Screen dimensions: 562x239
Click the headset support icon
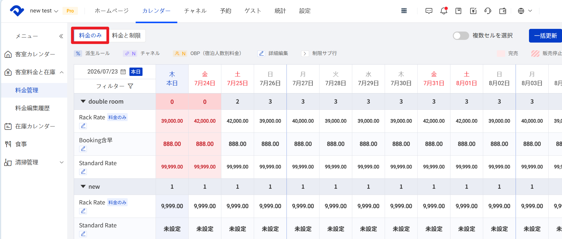(488, 11)
